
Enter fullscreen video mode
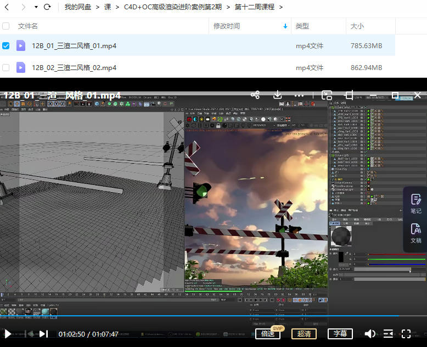(x=406, y=334)
